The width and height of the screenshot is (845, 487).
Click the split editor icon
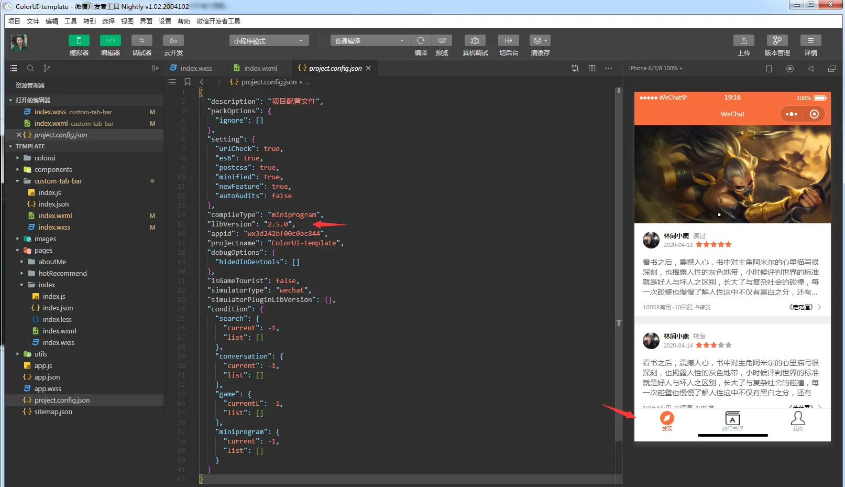click(592, 68)
